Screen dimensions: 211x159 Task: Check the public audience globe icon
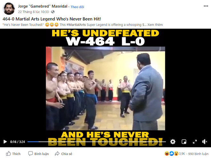point(53,12)
